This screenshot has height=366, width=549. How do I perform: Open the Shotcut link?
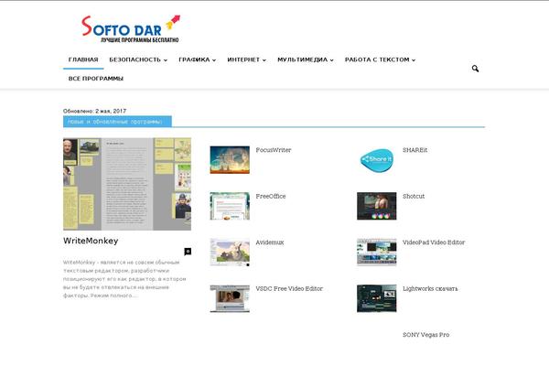click(414, 196)
